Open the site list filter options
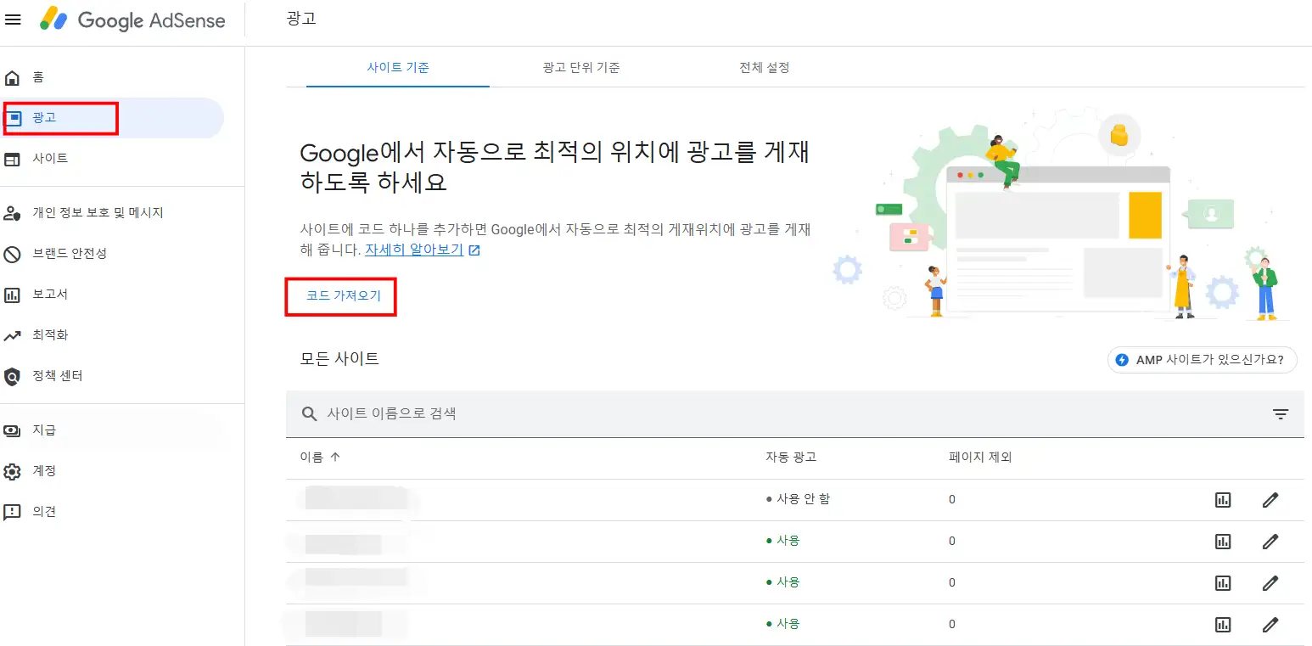Viewport: 1312px width, 646px height. pyautogui.click(x=1281, y=413)
